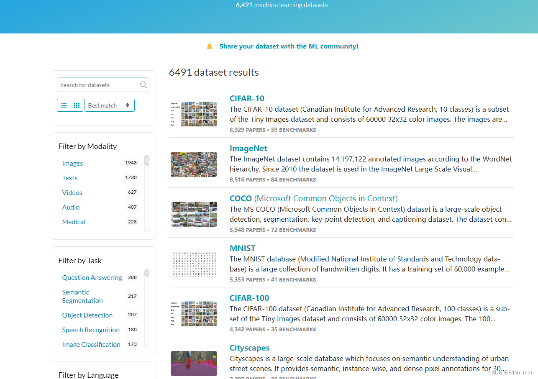Open the CIFAR-100 dataset title
The image size is (538, 379).
[x=249, y=298]
